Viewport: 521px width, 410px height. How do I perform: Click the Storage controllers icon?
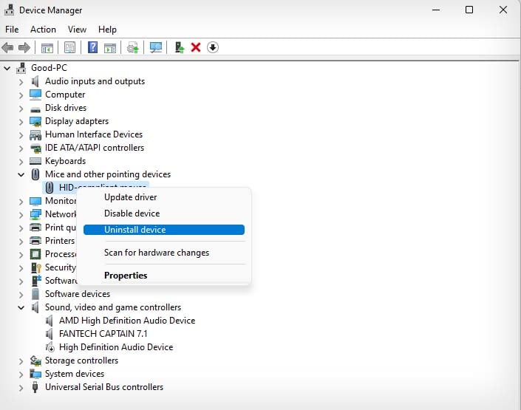point(35,361)
